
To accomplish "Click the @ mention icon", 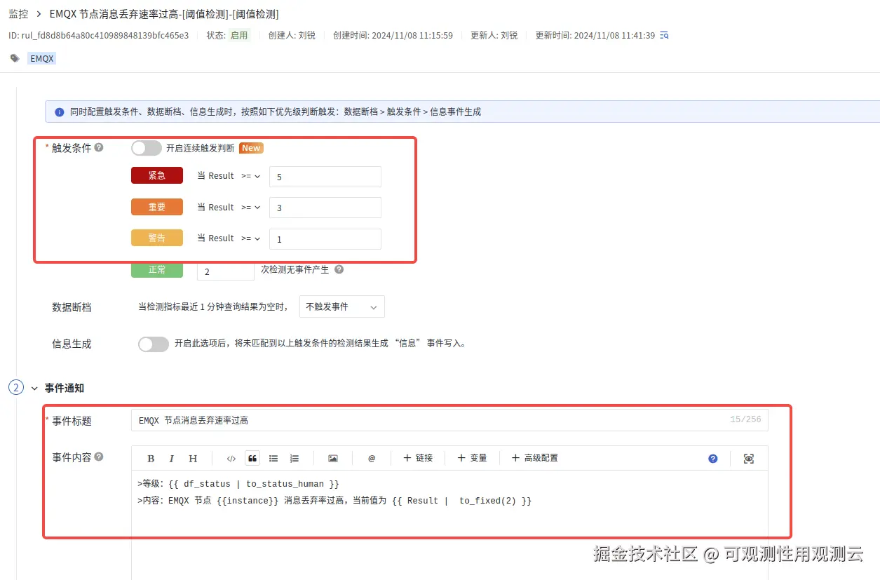I will [x=372, y=459].
